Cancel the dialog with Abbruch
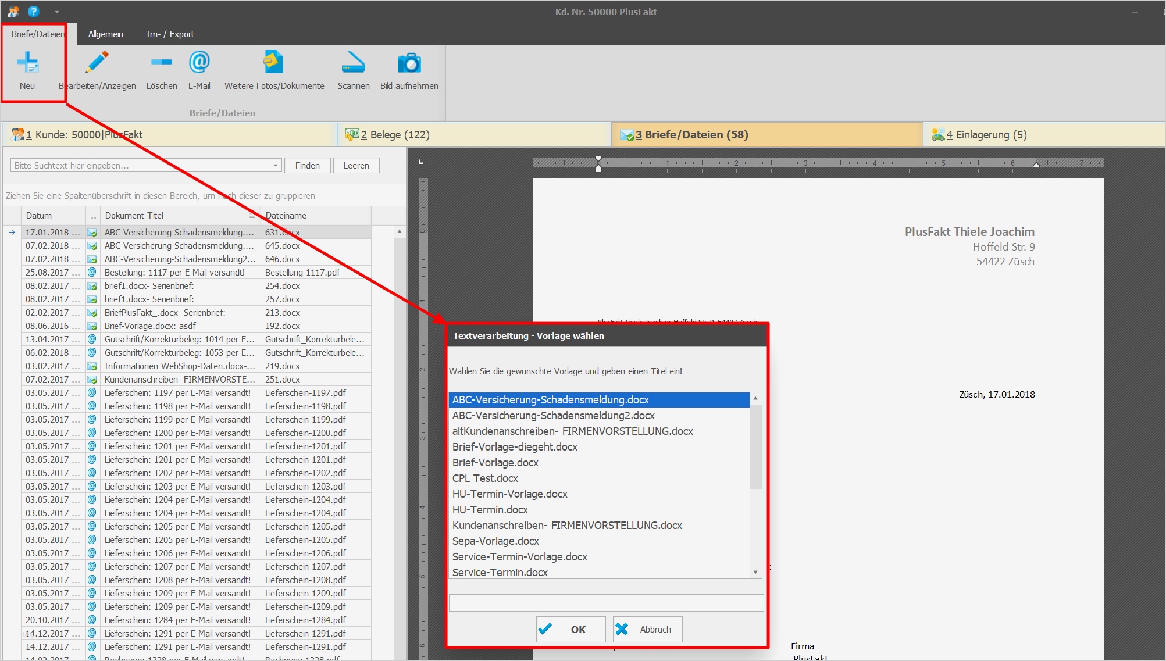This screenshot has width=1166, height=661. [647, 629]
